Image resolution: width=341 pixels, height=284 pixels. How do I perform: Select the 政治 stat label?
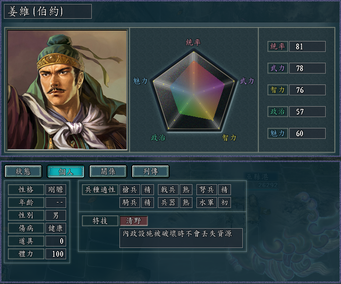(x=278, y=112)
